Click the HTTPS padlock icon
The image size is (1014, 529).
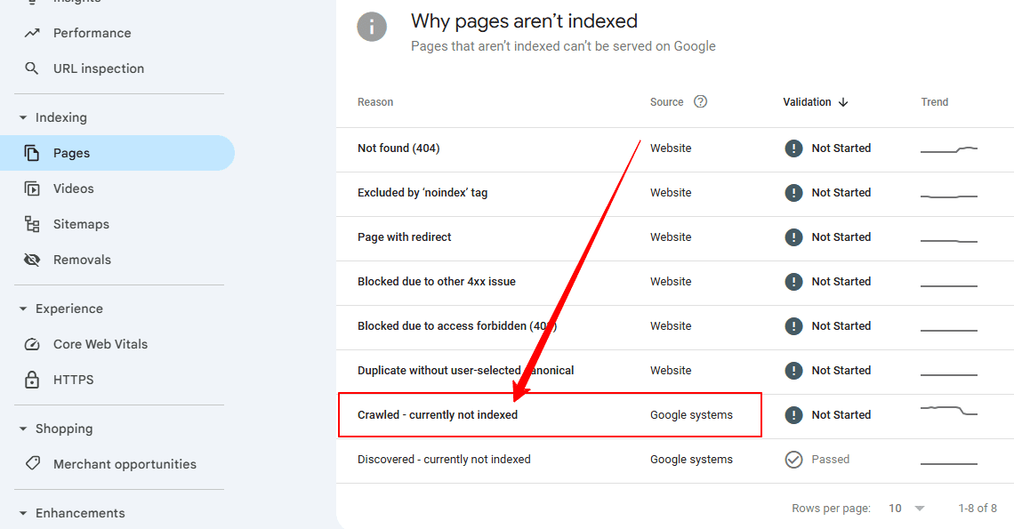[x=32, y=380]
